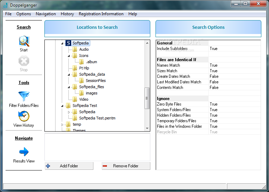Click the Stop search icon
Screen dimensions: 269x192
pyautogui.click(x=24, y=61)
